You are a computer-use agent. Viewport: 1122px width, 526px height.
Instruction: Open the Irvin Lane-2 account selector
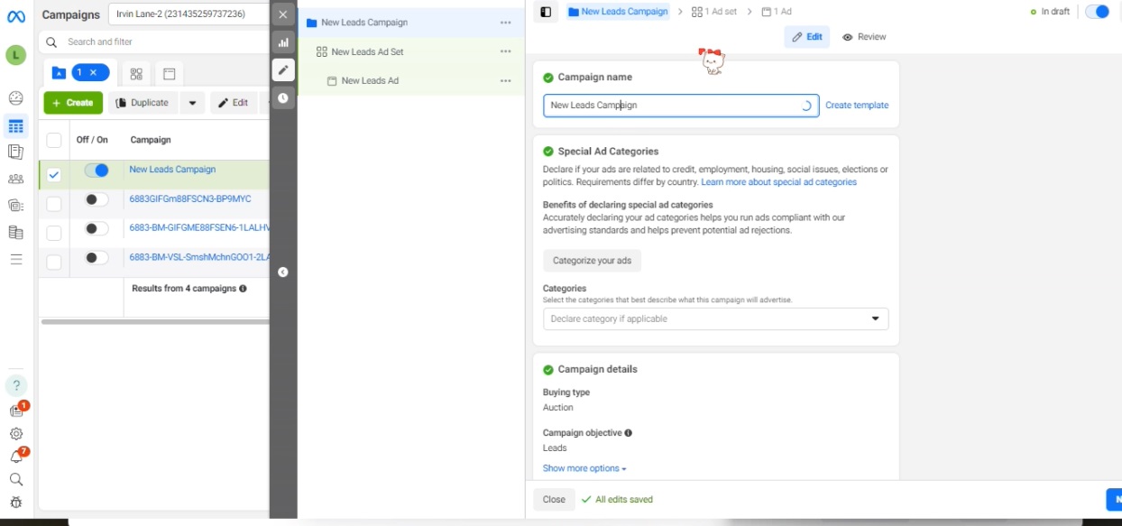(189, 14)
